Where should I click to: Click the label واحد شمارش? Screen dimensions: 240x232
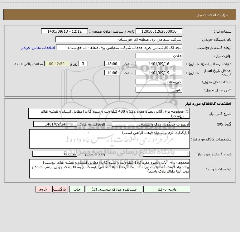coord(94,154)
